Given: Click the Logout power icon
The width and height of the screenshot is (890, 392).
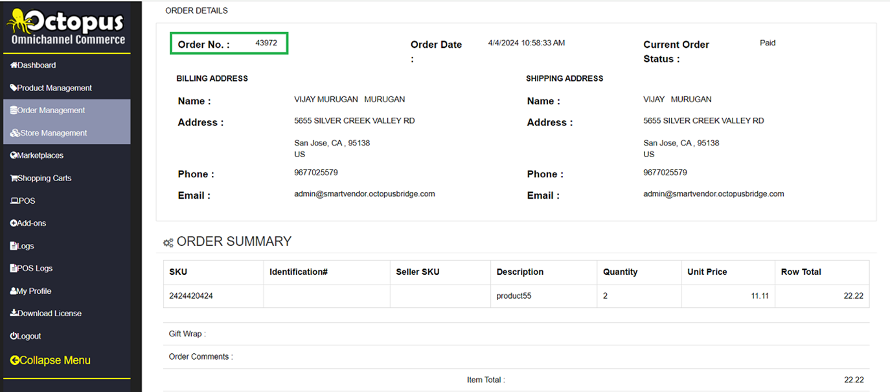Looking at the screenshot, I should pos(14,336).
